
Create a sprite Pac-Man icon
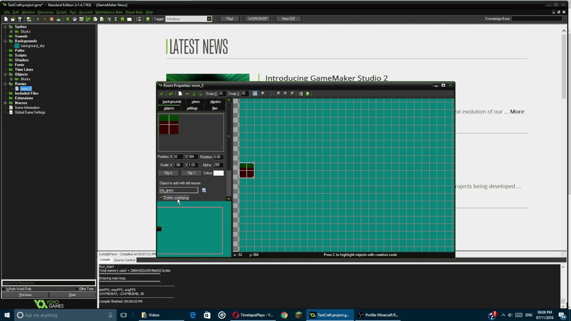68,19
